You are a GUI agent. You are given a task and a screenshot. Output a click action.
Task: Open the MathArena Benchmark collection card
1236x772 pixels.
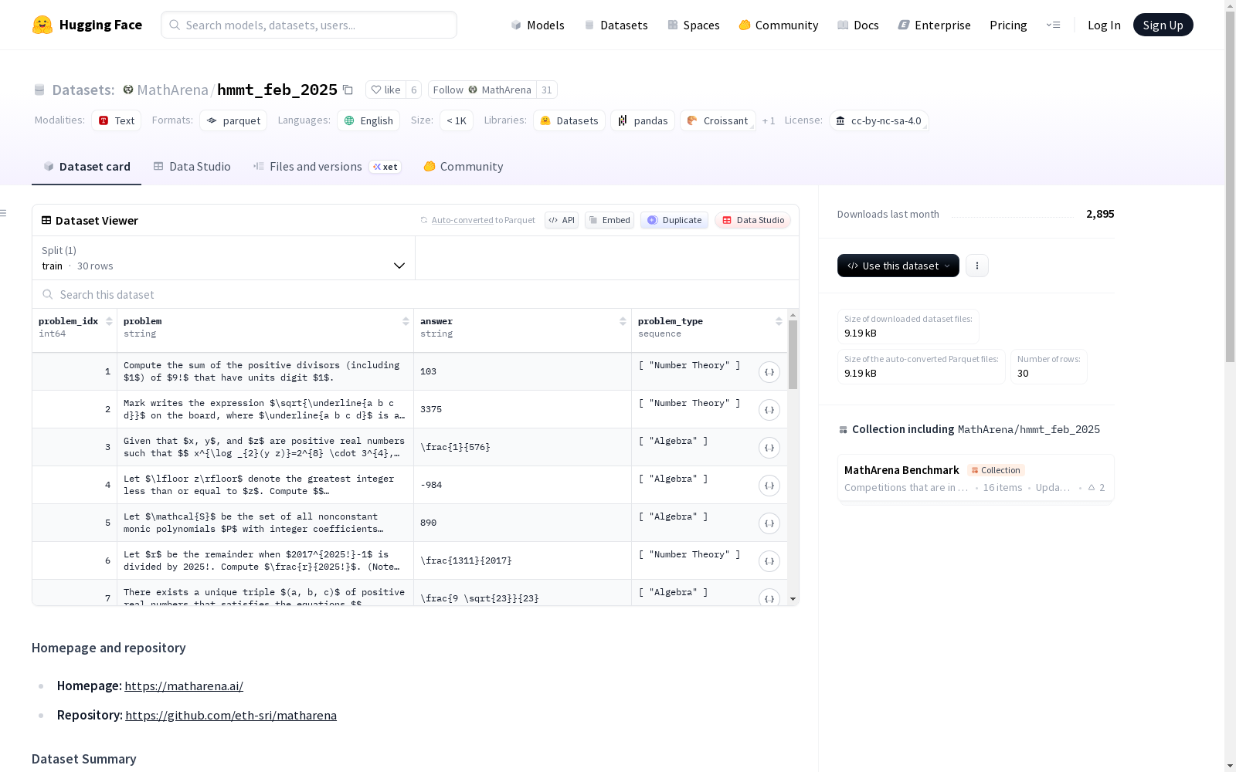click(x=976, y=478)
